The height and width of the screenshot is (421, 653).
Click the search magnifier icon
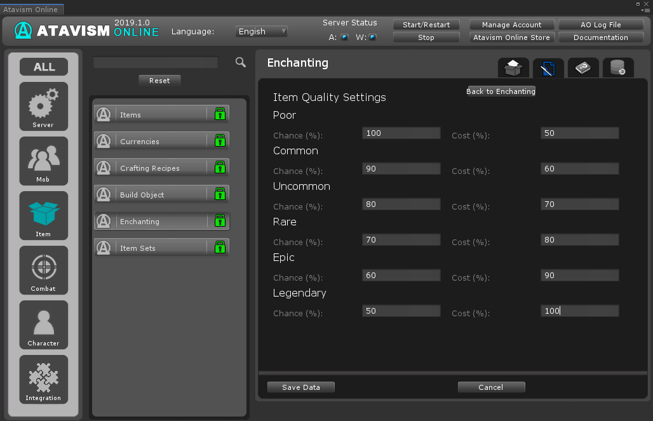241,62
